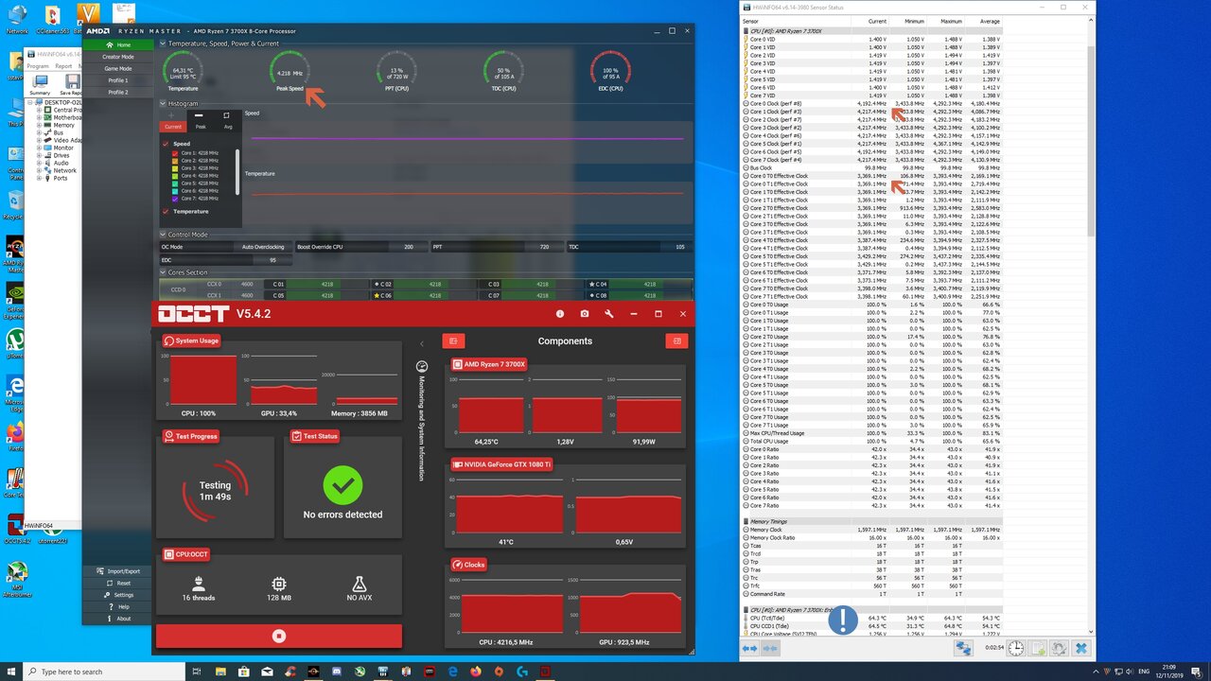Click the Save Report icon in HWiNFO64
Viewport: 1211px width, 681px height.
tap(71, 83)
